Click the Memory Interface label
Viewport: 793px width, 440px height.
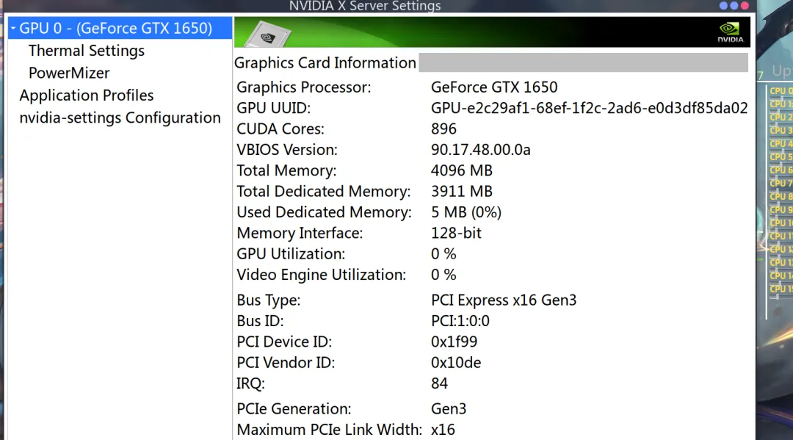point(300,233)
